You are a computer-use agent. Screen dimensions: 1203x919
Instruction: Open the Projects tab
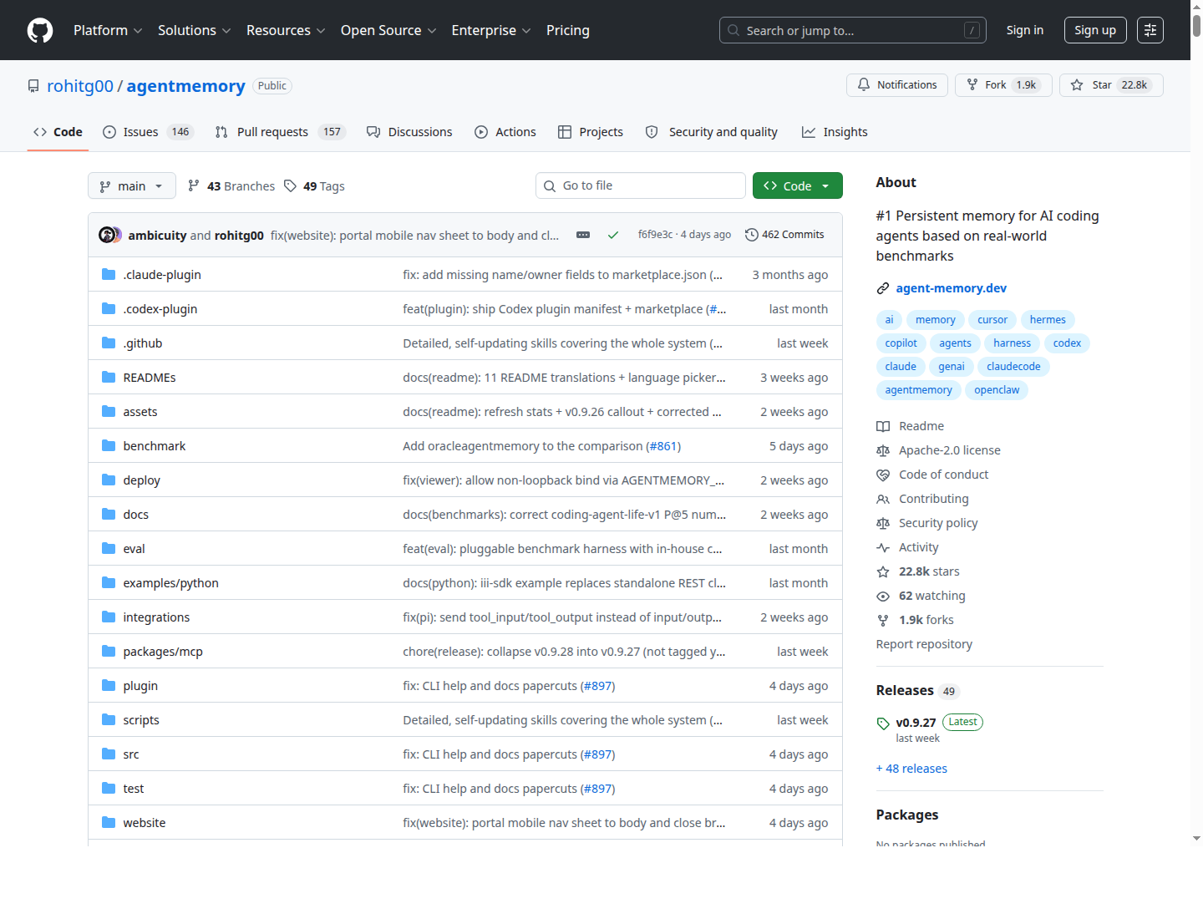pyautogui.click(x=591, y=132)
